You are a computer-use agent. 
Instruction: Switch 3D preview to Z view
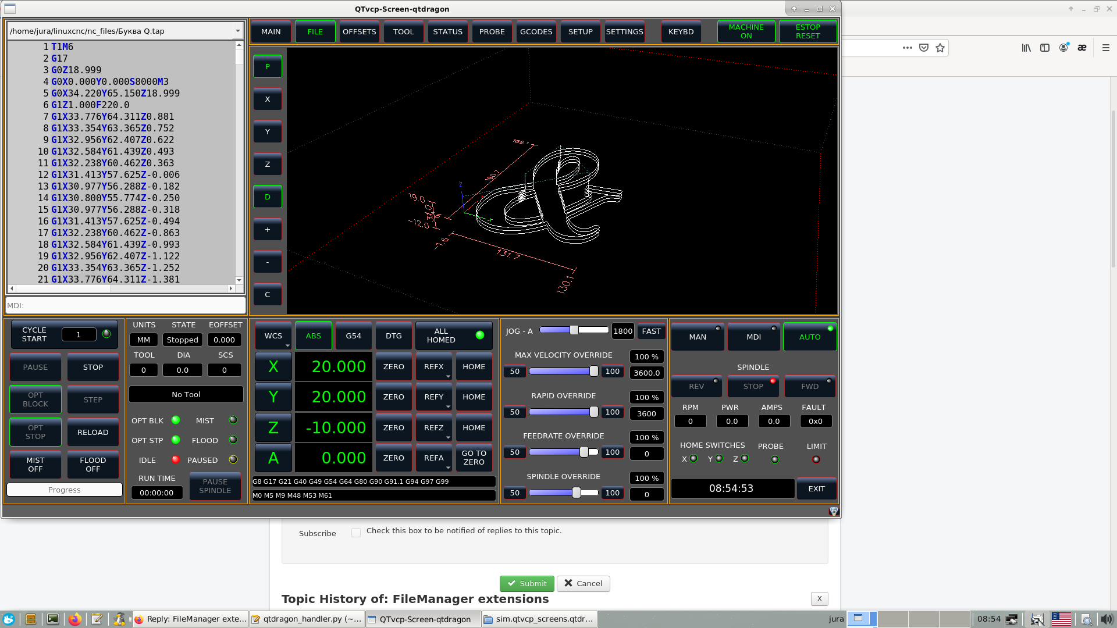pyautogui.click(x=268, y=165)
